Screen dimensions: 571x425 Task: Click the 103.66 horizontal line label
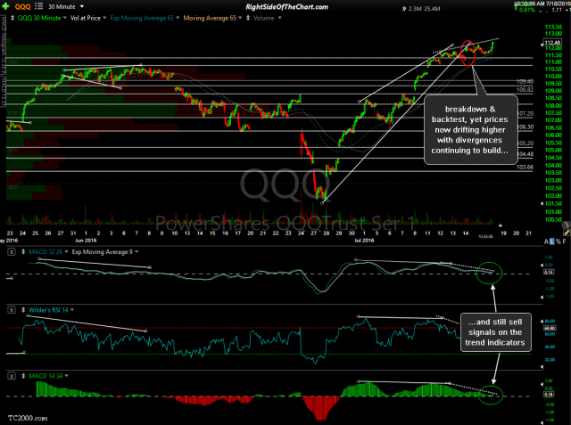coord(525,168)
